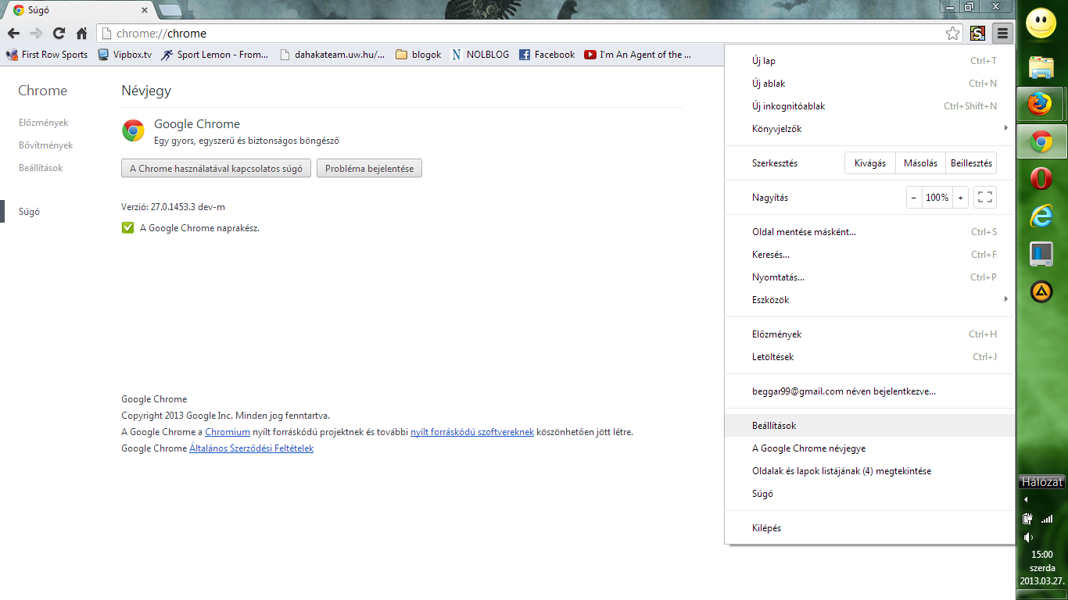Click the green up-to-date checkmark icon
1068x600 pixels.
[x=127, y=228]
